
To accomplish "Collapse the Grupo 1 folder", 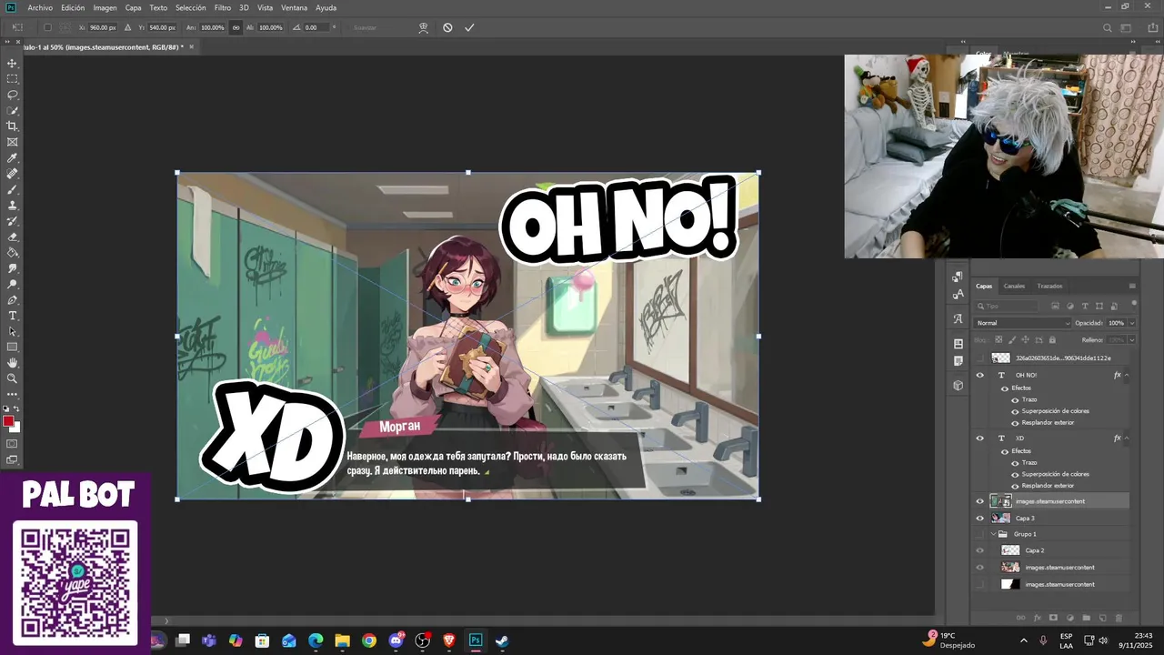I will 993,534.
